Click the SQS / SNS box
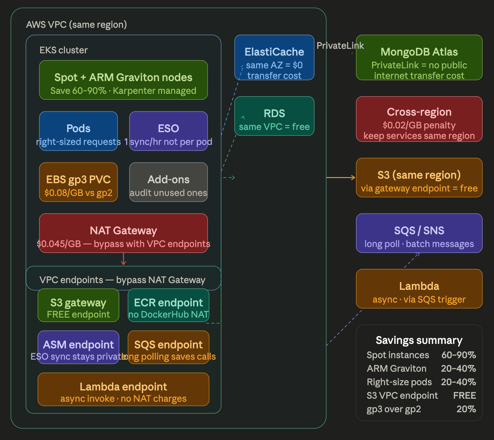This screenshot has height=440, width=494. 419,233
